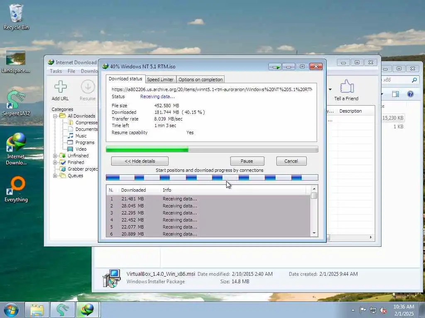Select the Unfinished category

coord(74,156)
